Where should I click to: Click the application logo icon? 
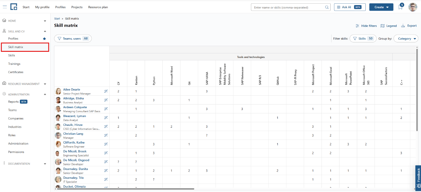coord(14,7)
